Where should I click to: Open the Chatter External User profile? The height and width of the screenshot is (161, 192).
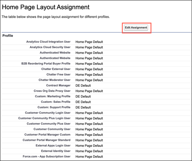point(56,69)
